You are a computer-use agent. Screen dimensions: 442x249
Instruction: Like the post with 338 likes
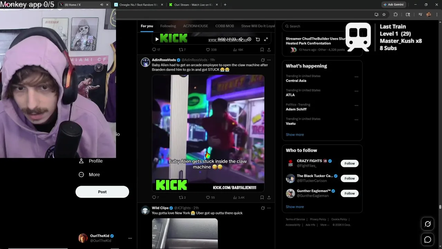(211, 50)
